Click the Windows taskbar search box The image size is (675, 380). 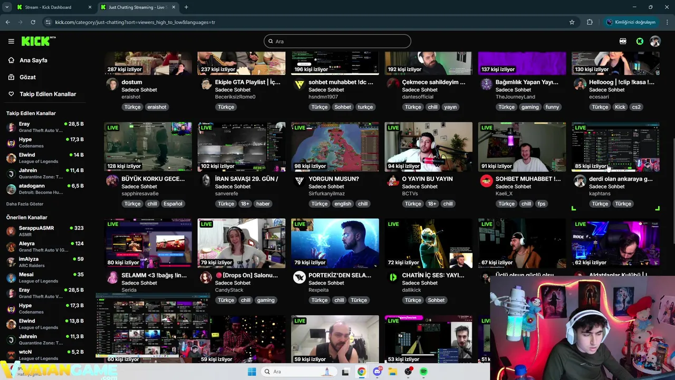point(299,372)
